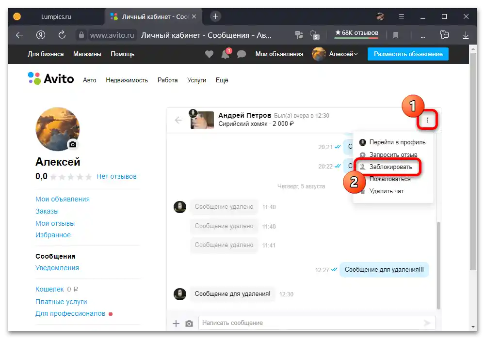Expand the Ещё category menu
This screenshot has width=485, height=339.
[x=222, y=80]
